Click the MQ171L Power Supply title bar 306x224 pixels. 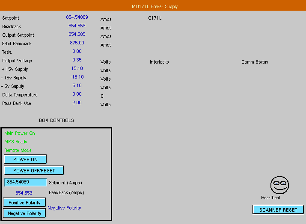pos(153,6)
